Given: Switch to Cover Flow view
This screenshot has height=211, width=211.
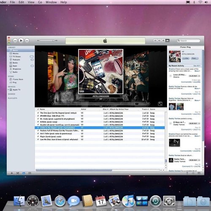Looking at the screenshot, I should [x=168, y=41].
